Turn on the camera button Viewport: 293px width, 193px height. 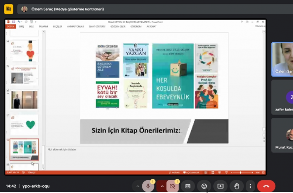pos(173,186)
